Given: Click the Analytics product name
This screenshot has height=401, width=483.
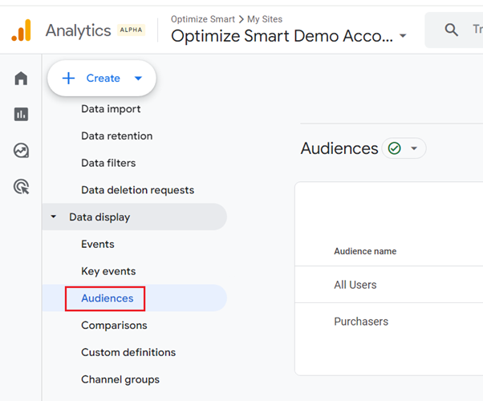Looking at the screenshot, I should (79, 30).
